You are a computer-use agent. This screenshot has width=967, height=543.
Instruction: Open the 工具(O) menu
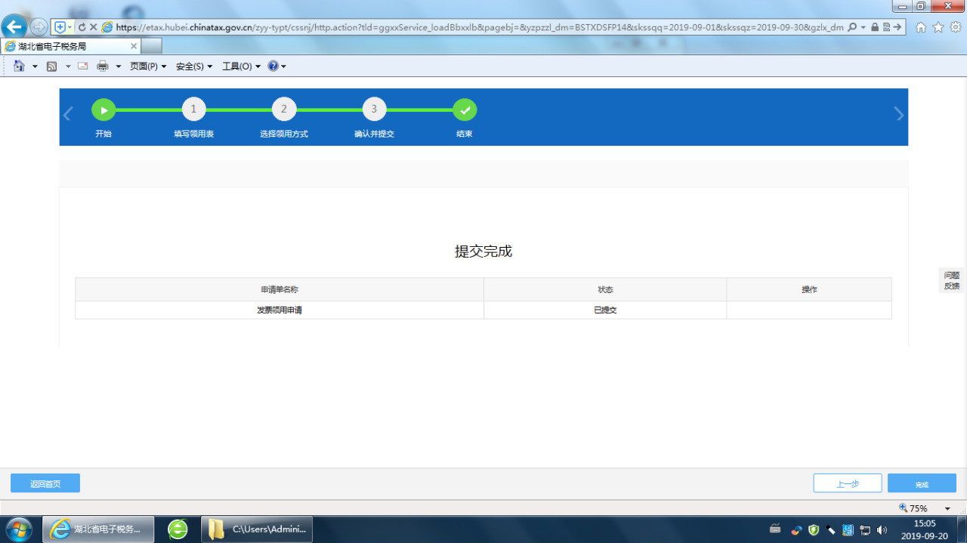pos(241,66)
